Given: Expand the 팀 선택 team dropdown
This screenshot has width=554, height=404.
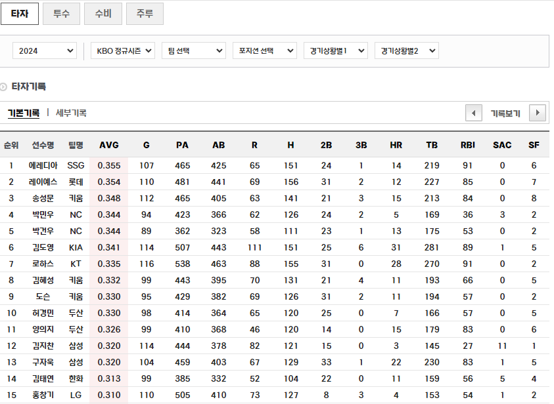Looking at the screenshot, I should click(x=193, y=50).
